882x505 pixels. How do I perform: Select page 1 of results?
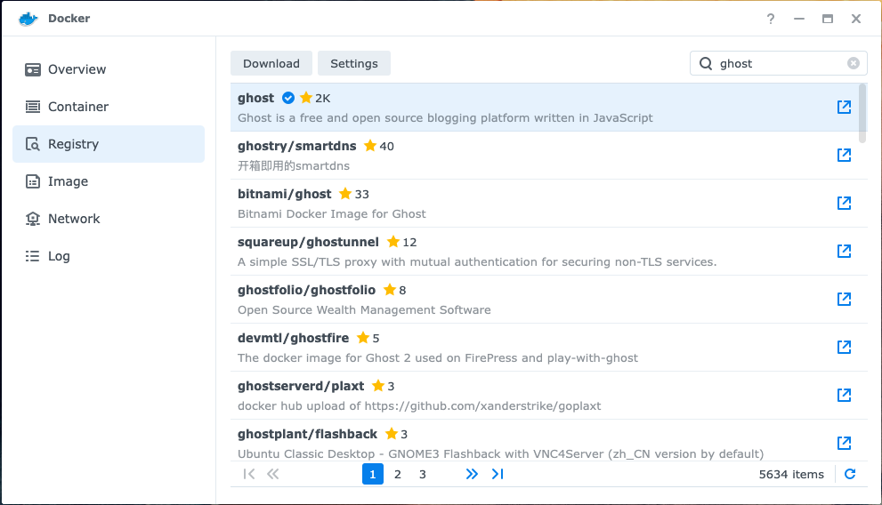click(372, 474)
